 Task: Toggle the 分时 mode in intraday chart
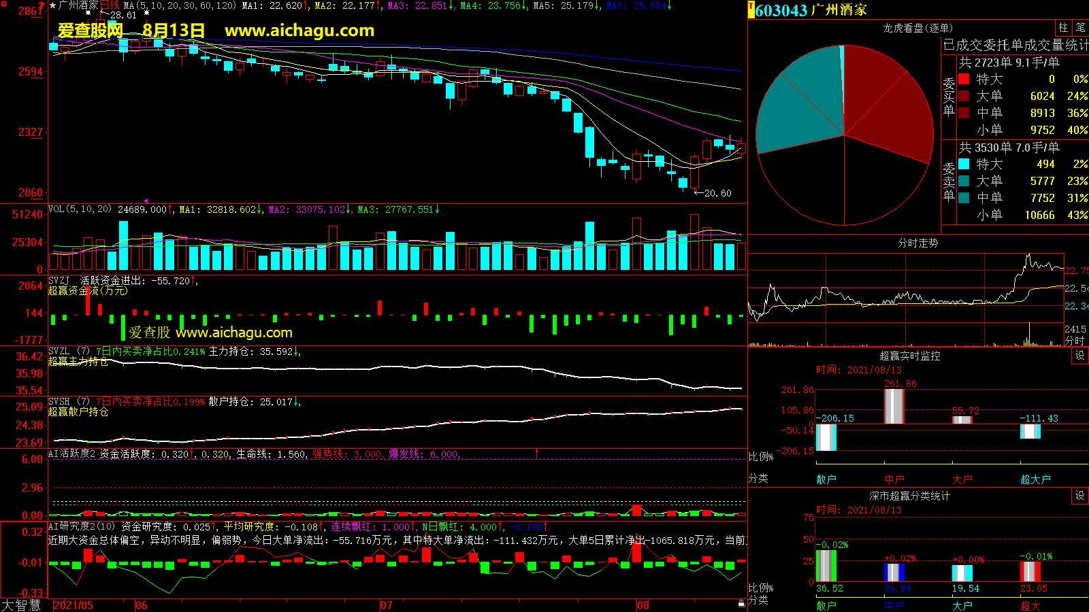click(x=1075, y=341)
